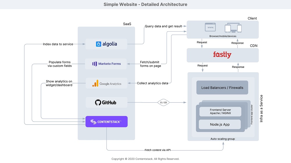Select the Frontend Server Apache / NGINX box
This screenshot has height=163, width=291.
220,112
